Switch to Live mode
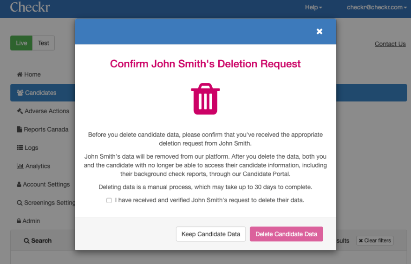 (x=21, y=43)
